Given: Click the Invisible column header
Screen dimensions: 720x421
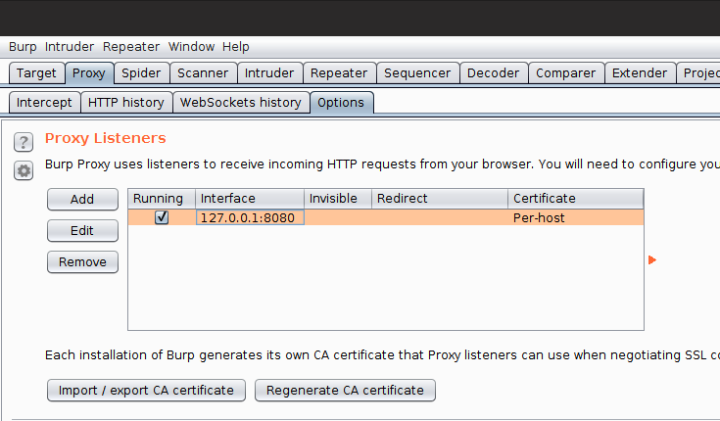Looking at the screenshot, I should click(x=338, y=199).
